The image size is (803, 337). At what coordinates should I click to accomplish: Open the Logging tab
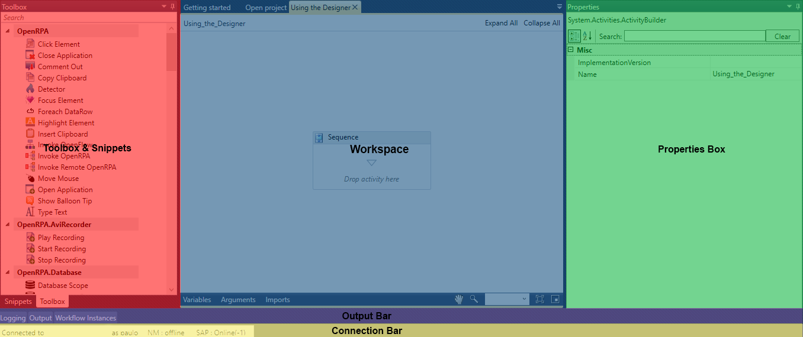coord(13,317)
